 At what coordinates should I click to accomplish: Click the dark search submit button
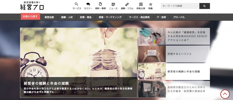click(x=205, y=6)
